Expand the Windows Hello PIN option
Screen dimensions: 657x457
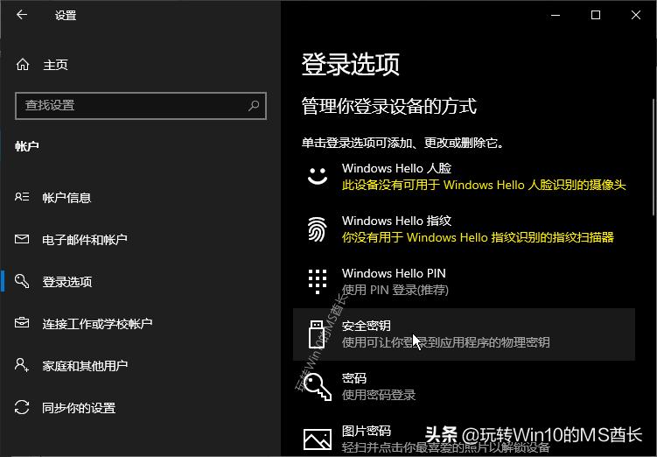pos(464,281)
